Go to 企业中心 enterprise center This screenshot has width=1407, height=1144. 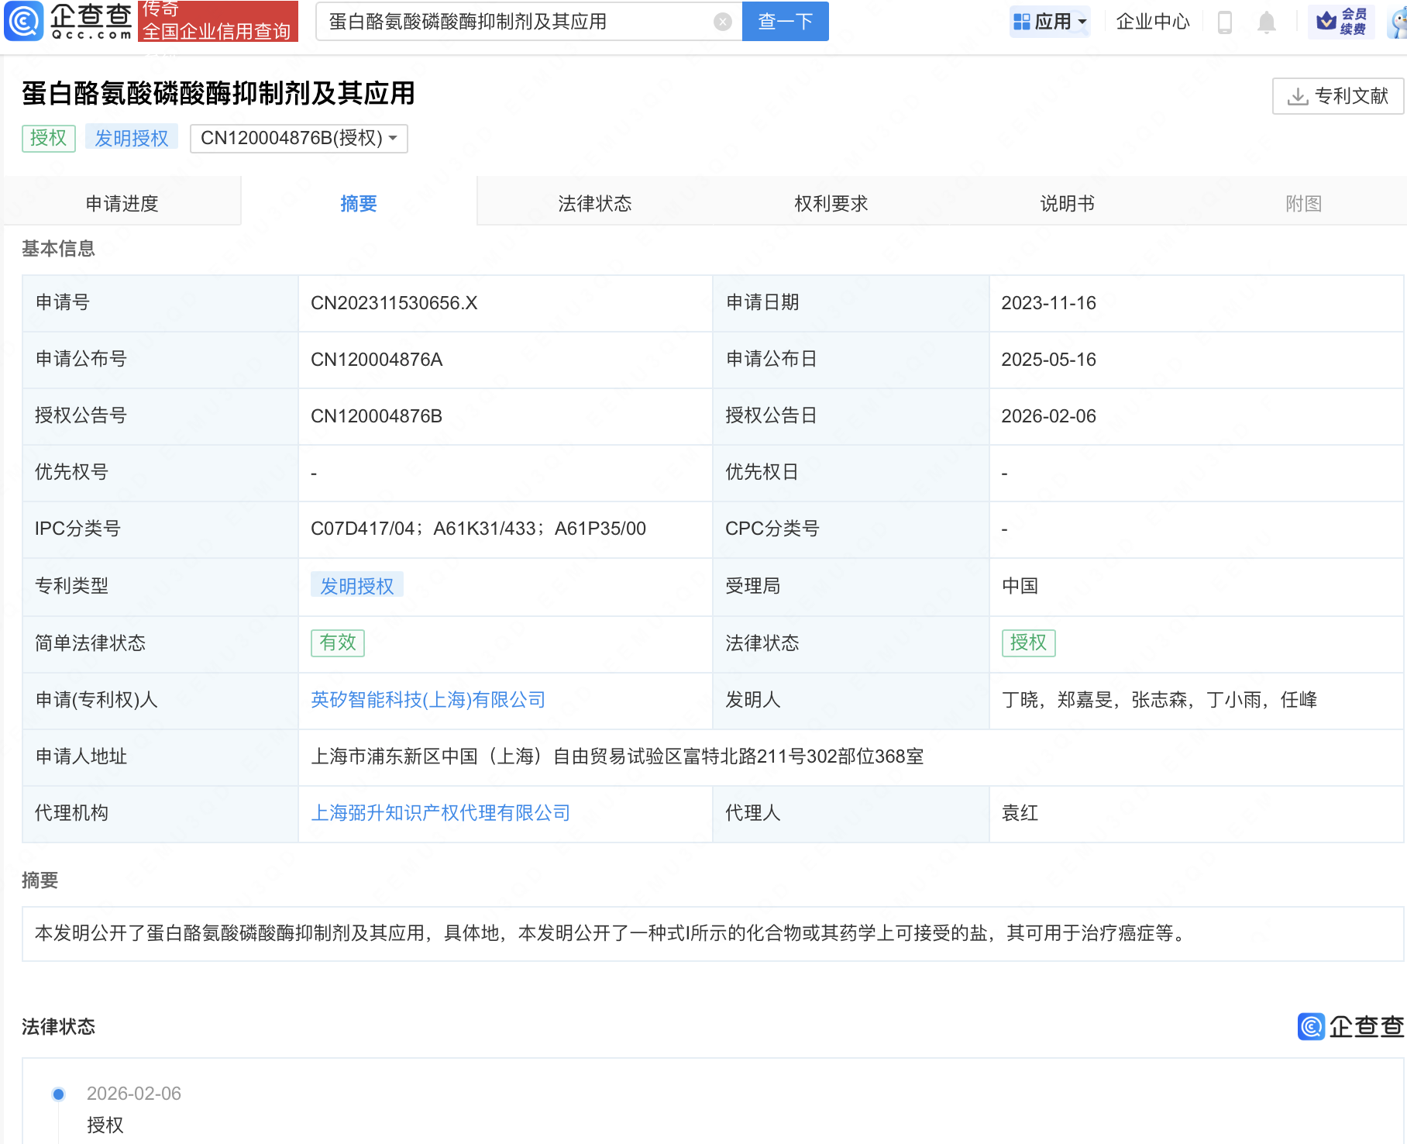coord(1152,22)
